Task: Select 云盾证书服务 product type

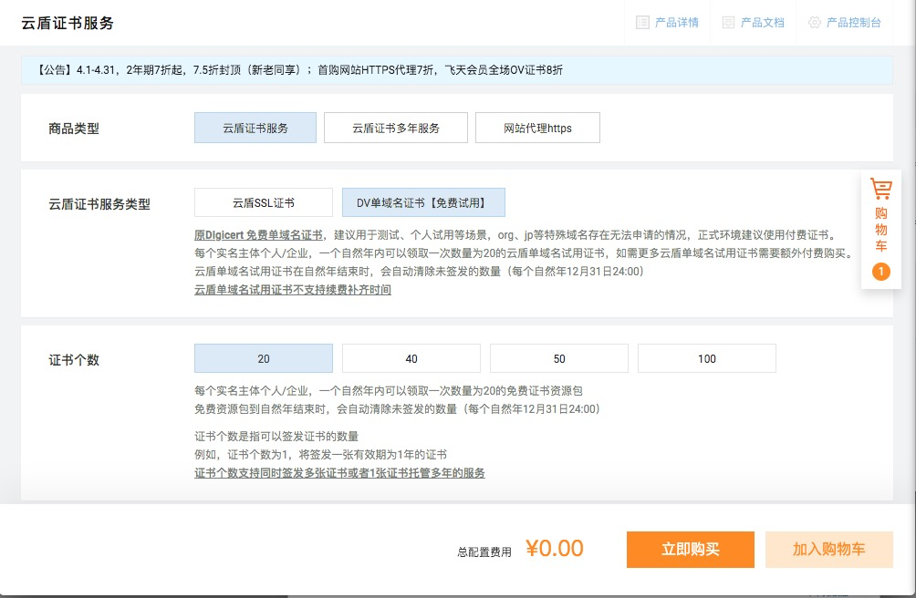Action: [x=255, y=129]
